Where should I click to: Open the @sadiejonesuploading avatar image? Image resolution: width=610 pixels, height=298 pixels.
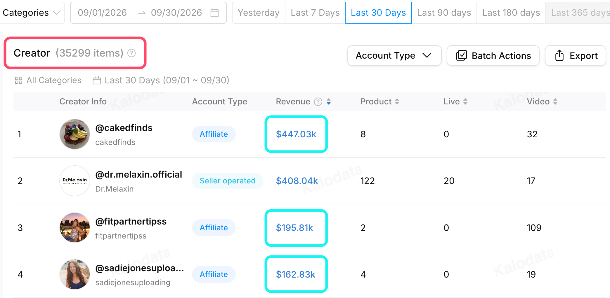tap(75, 274)
